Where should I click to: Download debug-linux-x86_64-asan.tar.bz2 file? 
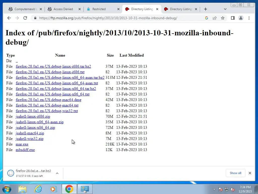click(x=60, y=78)
